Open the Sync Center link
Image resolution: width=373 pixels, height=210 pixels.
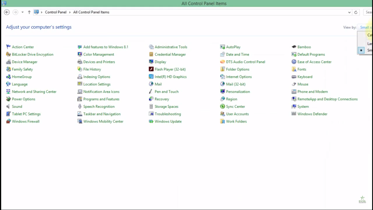click(235, 107)
